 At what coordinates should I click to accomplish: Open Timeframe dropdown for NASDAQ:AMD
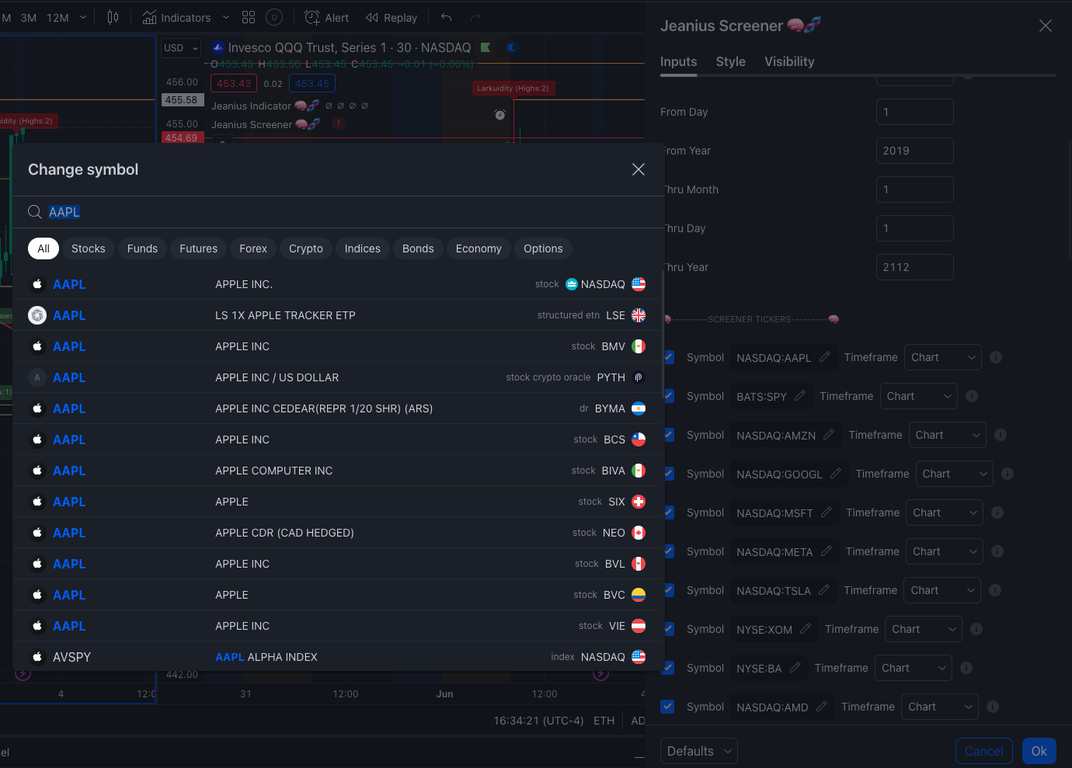point(940,707)
